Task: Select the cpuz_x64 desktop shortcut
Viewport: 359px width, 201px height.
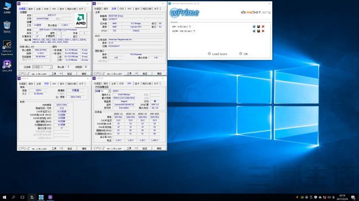Action: 7,66
